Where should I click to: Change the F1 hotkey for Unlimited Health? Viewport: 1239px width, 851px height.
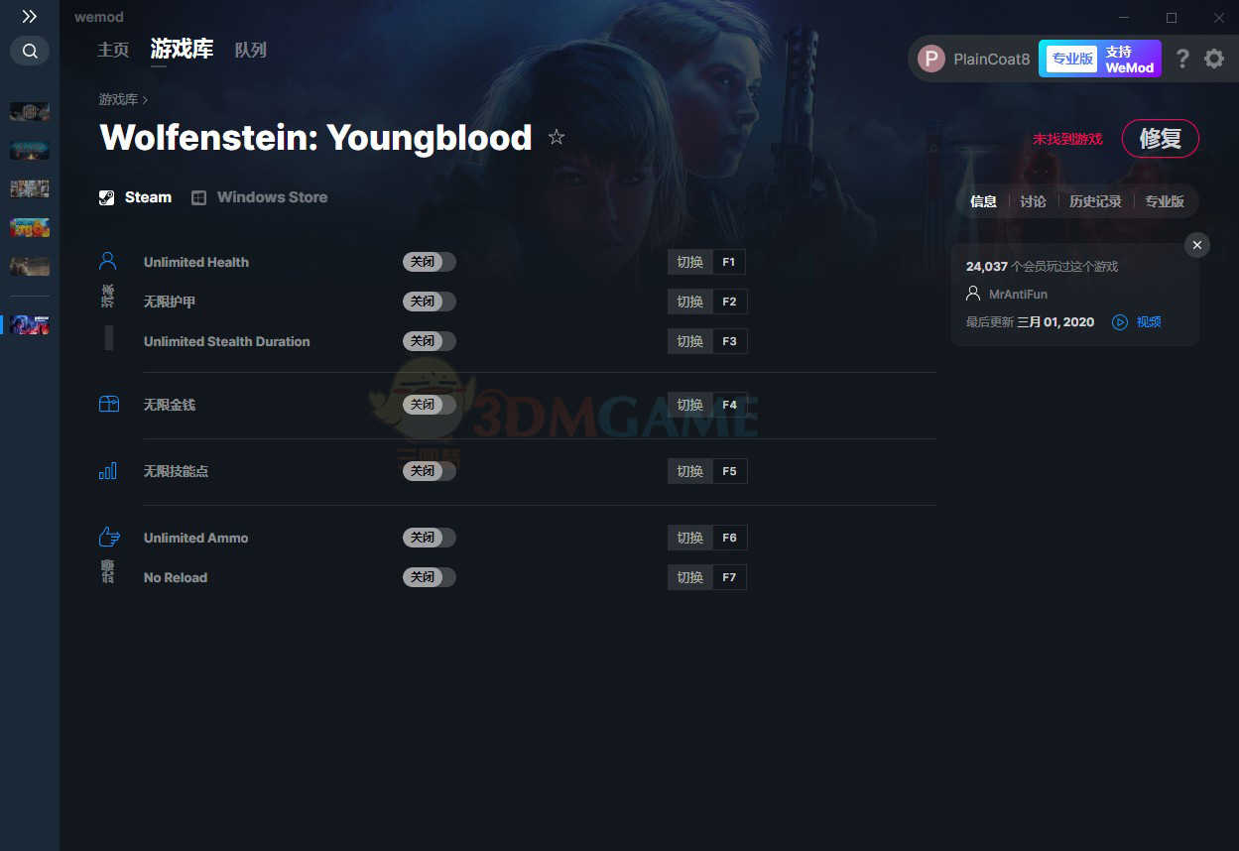pyautogui.click(x=728, y=262)
